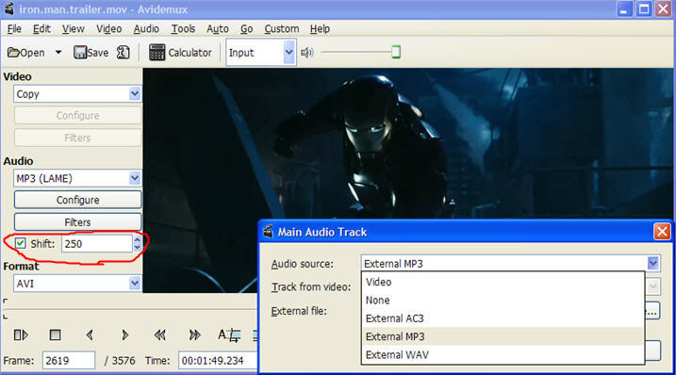
Task: Select External AC3 in Audio source list
Action: coord(503,318)
